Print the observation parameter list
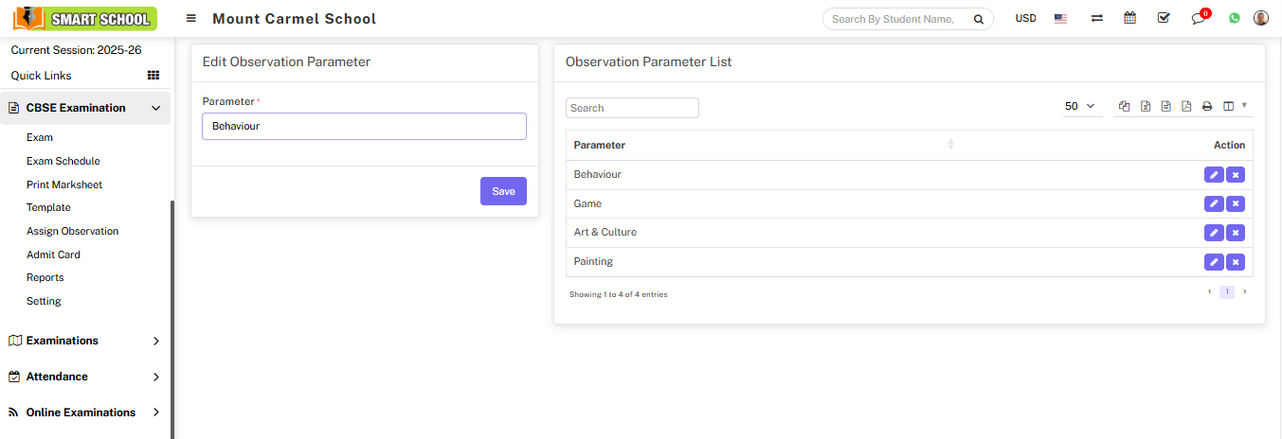 tap(1207, 107)
